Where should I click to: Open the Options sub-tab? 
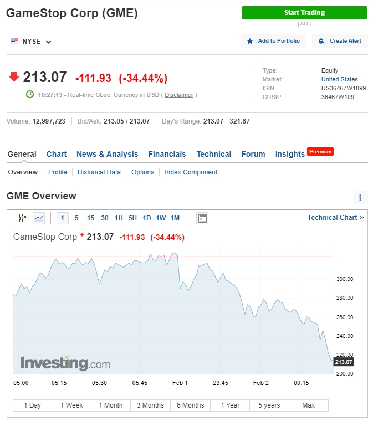pos(142,172)
